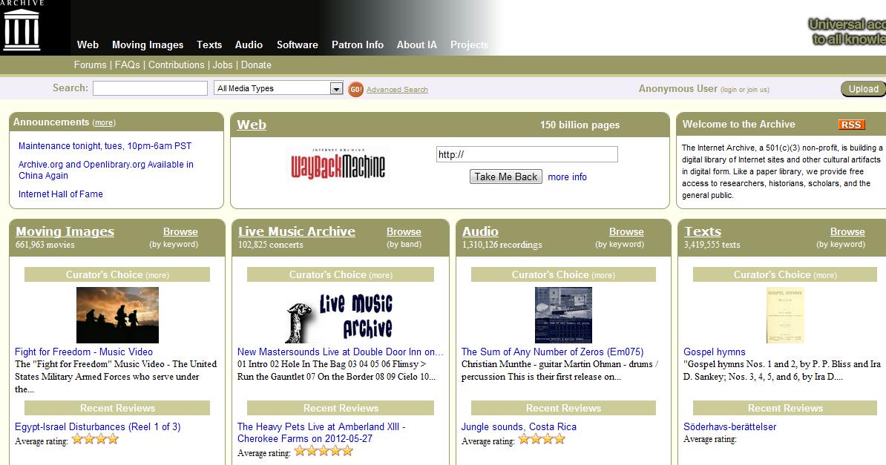Click Live Music Curator's Choice (more)
The width and height of the screenshot is (886, 465).
pos(380,275)
